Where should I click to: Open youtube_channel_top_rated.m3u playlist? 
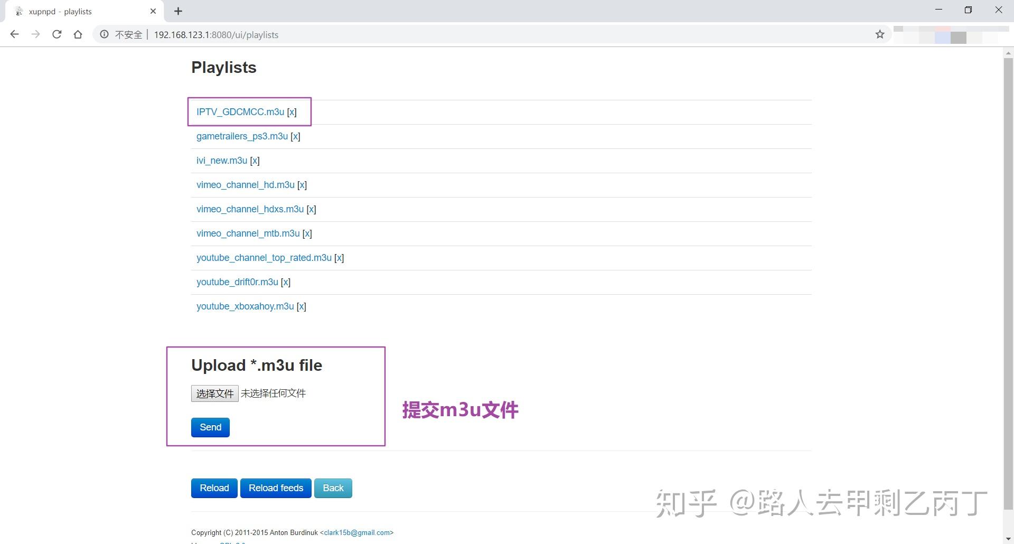click(264, 258)
